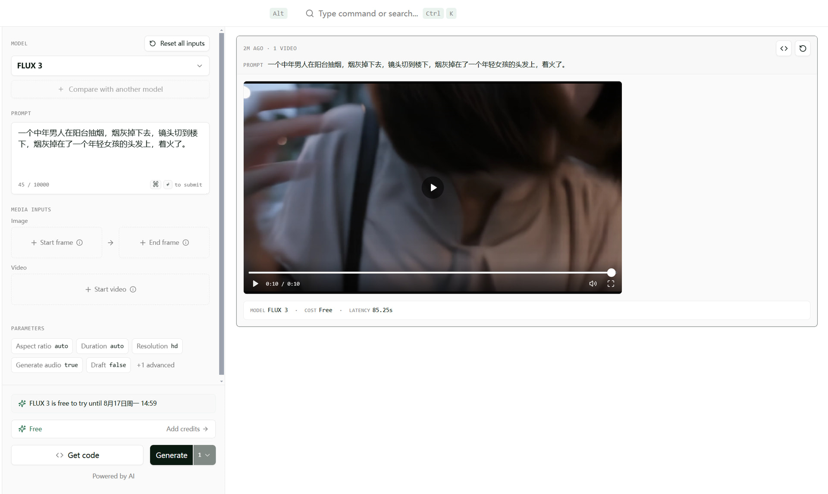This screenshot has height=494, width=828.
Task: Add an End frame image
Action: coord(164,243)
